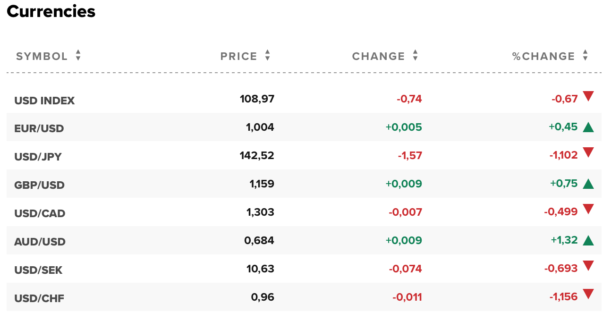
Task: Select the AUD/USD symbol
Action: pos(40,242)
